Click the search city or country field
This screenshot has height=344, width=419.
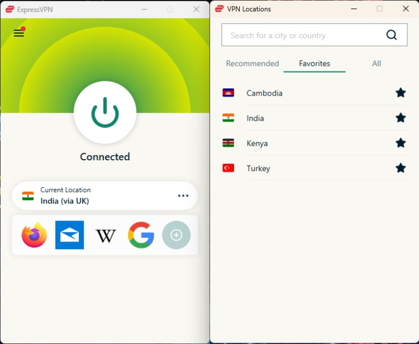point(314,35)
